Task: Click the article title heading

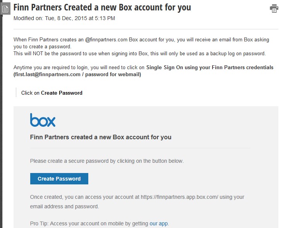Action: (x=102, y=7)
